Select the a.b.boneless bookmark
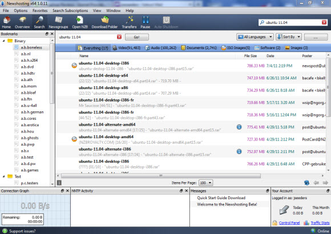 point(31,47)
